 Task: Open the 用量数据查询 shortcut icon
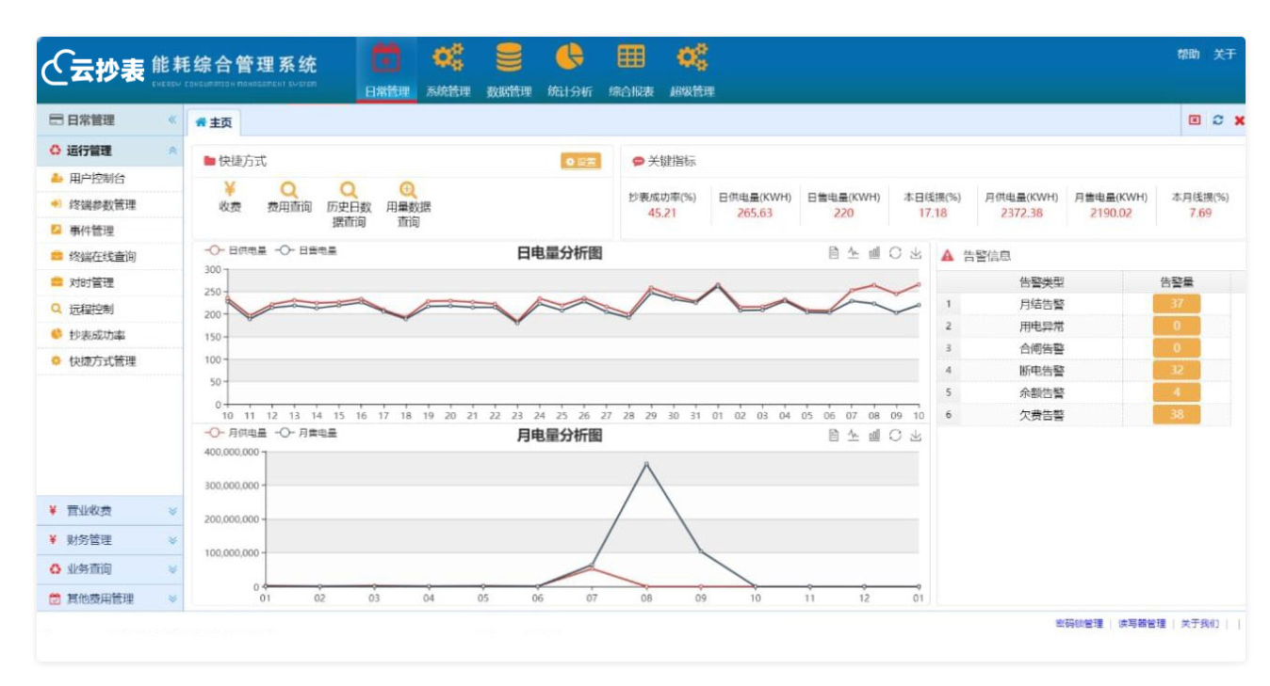408,191
